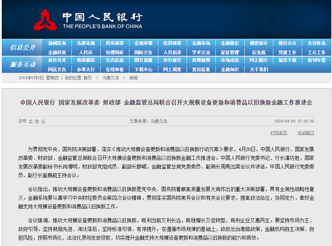The height and width of the screenshot is (246, 332).
Task: Open 在线申报 service item
Action: tap(114, 69)
